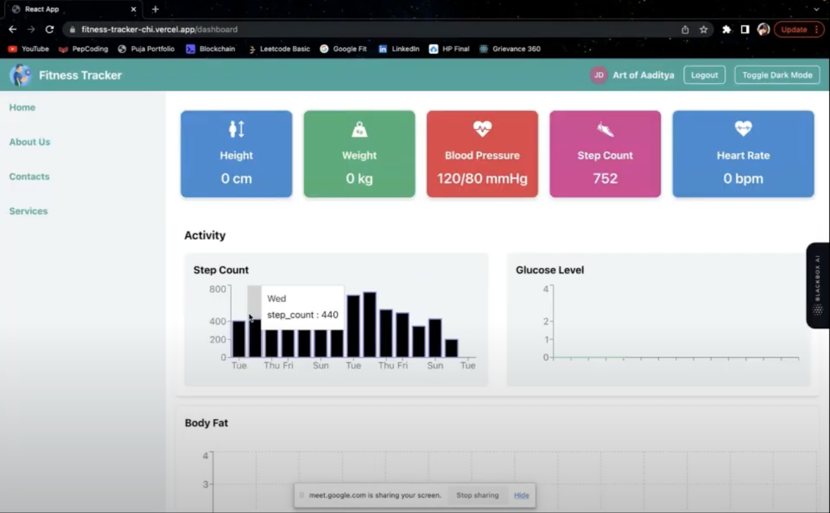Bookmark the page with the star icon
The image size is (830, 513).
coord(703,30)
